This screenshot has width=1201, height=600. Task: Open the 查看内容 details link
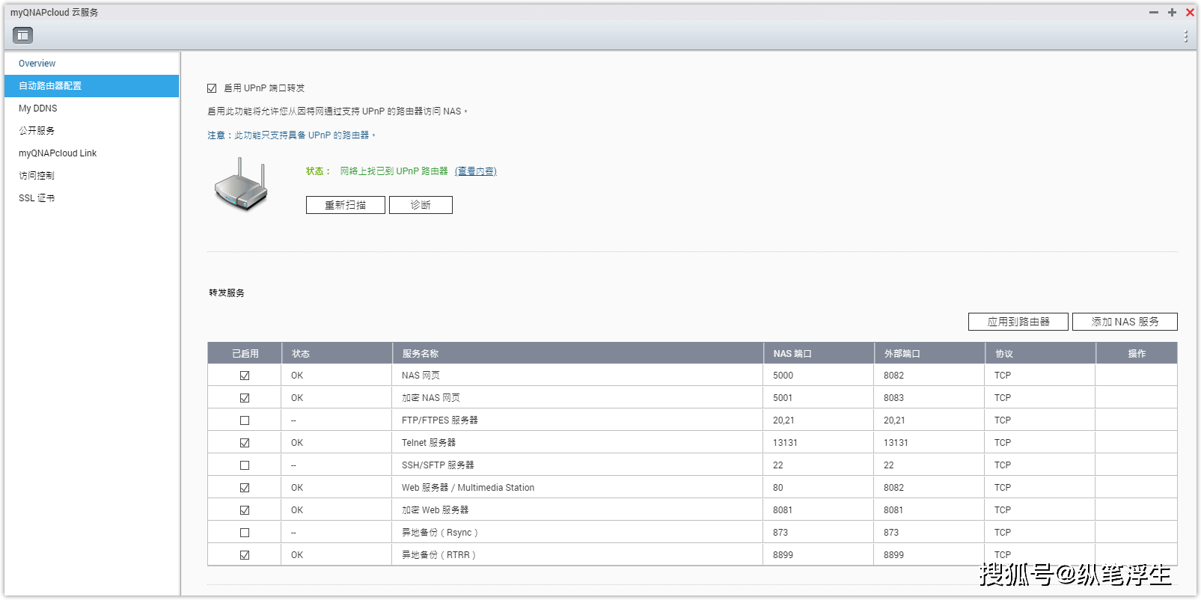[x=475, y=171]
